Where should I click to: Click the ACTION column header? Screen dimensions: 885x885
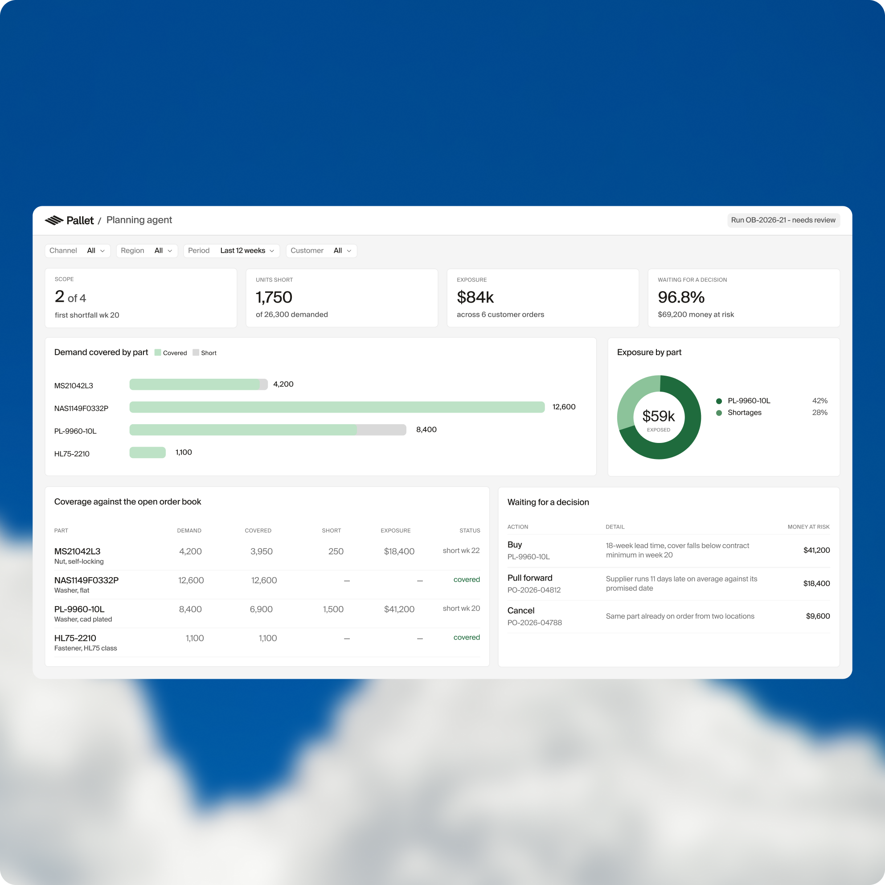coord(518,527)
